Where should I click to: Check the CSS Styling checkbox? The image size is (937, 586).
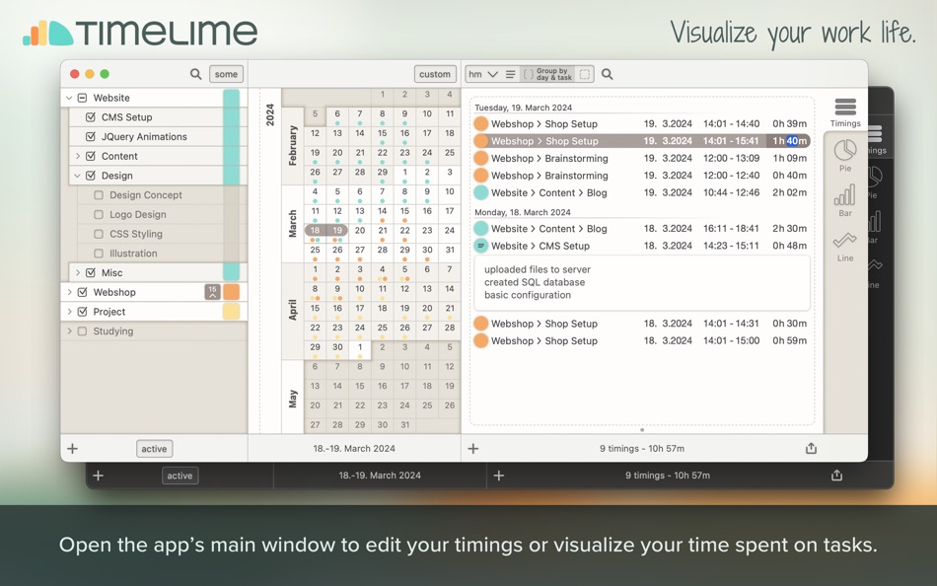(99, 234)
